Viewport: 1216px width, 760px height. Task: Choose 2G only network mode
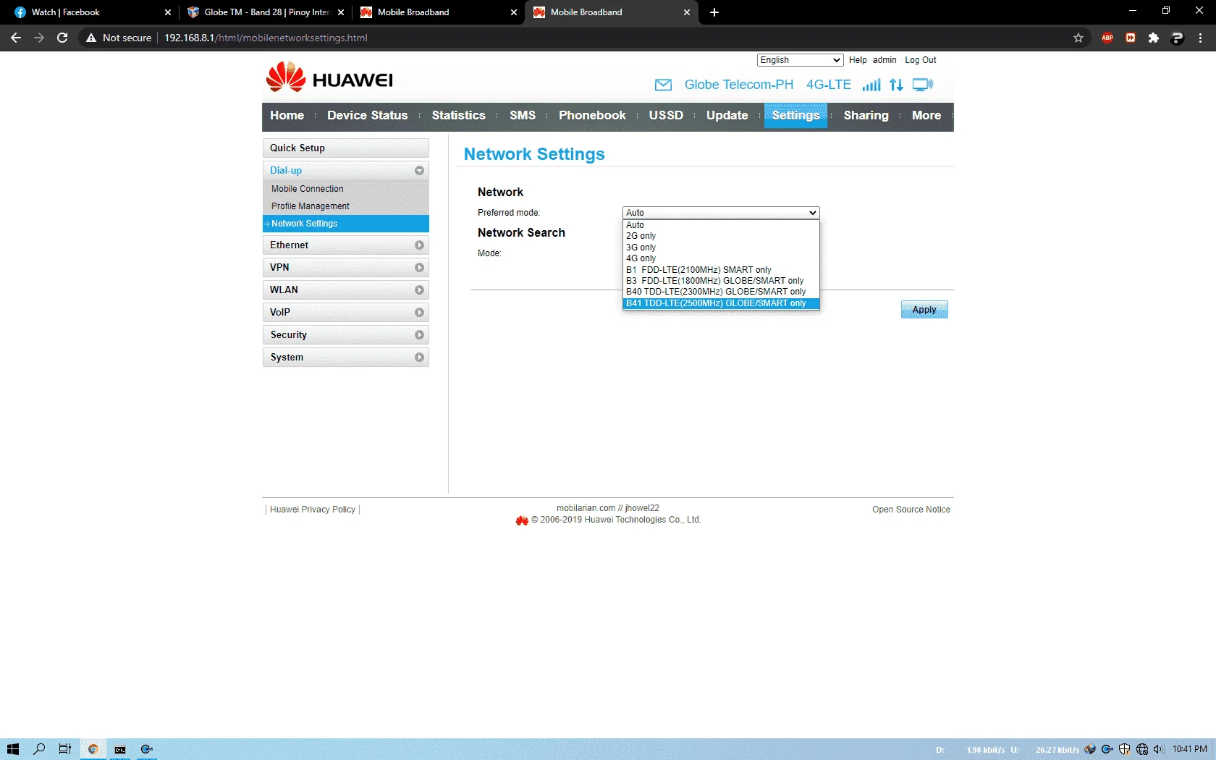point(721,236)
